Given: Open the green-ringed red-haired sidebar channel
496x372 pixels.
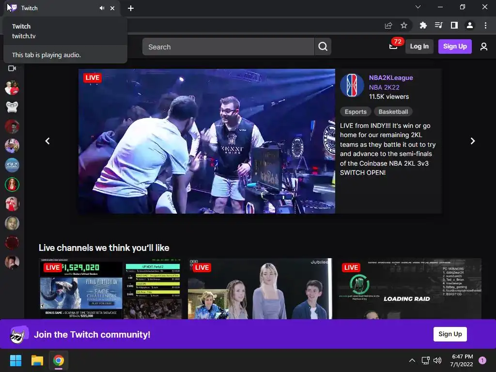Looking at the screenshot, I should [12, 185].
